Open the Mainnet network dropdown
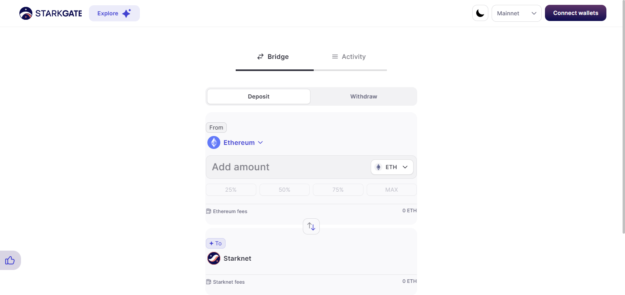 (516, 13)
